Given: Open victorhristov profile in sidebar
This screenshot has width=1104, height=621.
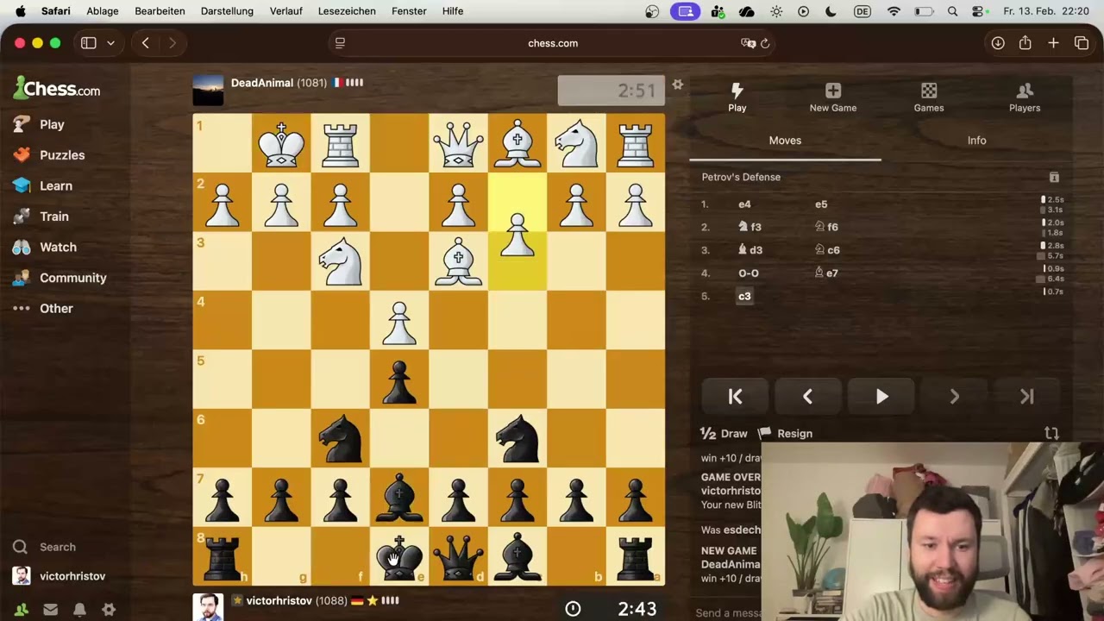Looking at the screenshot, I should [59, 576].
